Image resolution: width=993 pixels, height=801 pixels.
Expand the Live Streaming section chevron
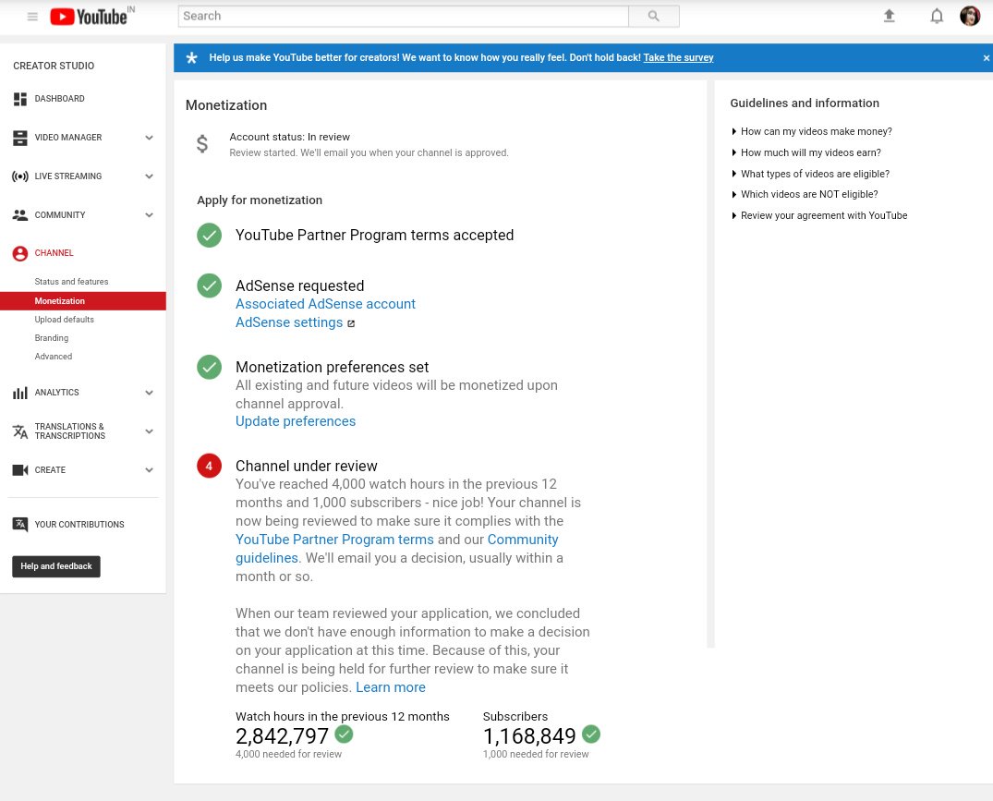(149, 176)
